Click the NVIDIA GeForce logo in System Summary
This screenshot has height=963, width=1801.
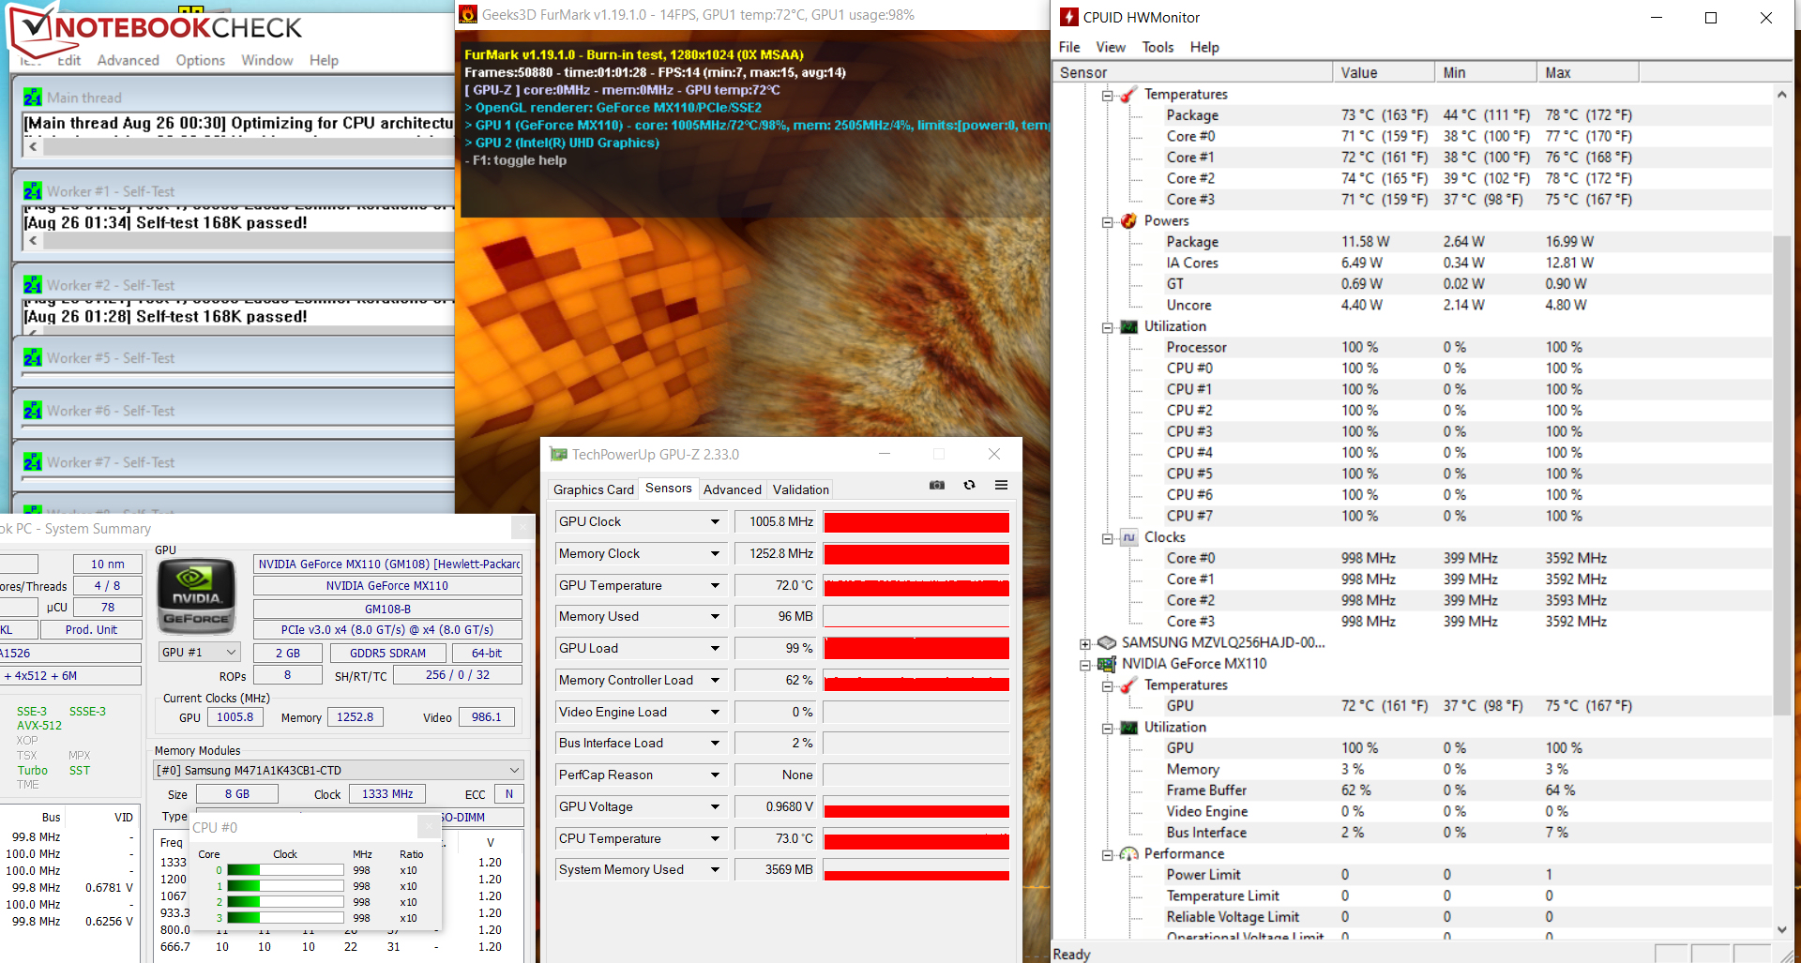197,596
